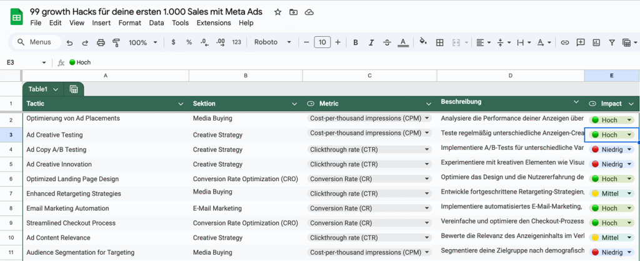Select the paint format roller tool
The height and width of the screenshot is (261, 640).
pyautogui.click(x=116, y=42)
